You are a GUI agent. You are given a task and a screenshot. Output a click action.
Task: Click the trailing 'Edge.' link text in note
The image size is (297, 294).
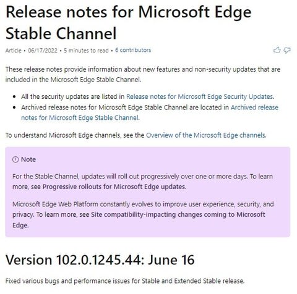(20, 225)
